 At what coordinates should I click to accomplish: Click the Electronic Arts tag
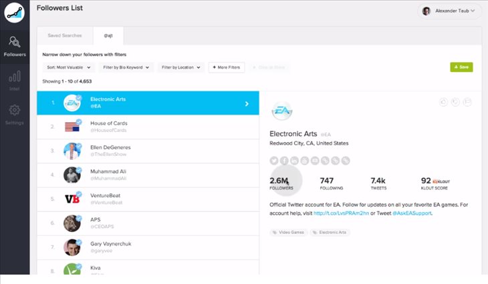(330, 232)
